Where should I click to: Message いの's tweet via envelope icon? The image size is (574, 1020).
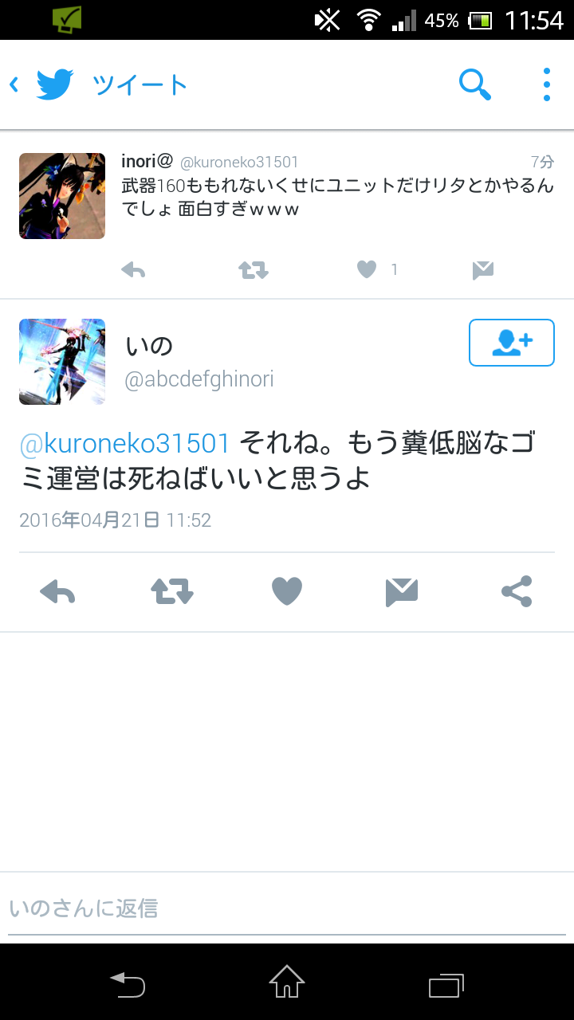click(x=402, y=591)
